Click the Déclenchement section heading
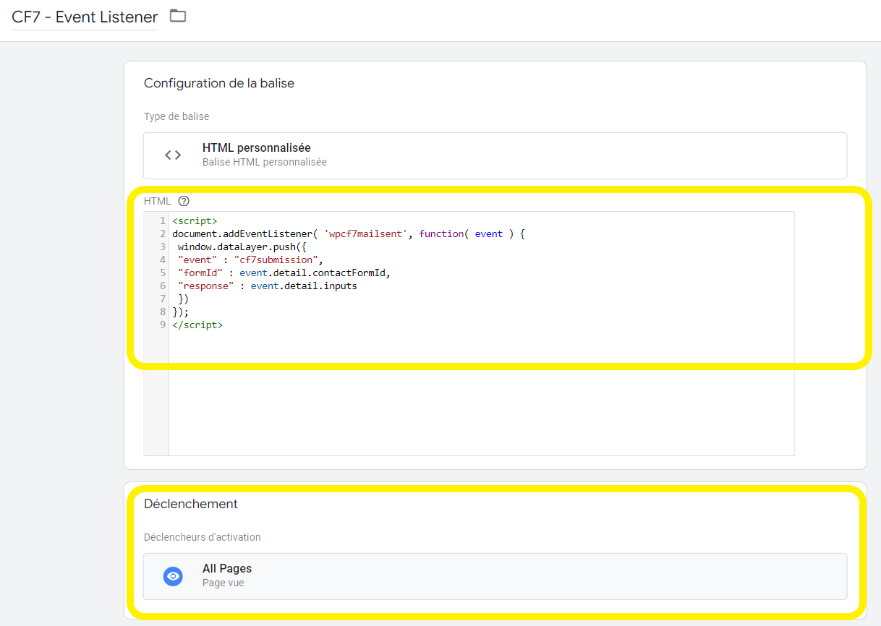Screen dimensions: 881x626 [190, 504]
